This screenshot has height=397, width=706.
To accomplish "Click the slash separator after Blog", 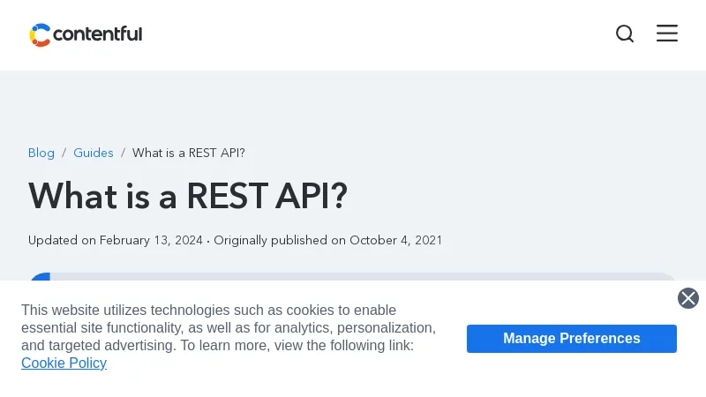I will point(64,153).
